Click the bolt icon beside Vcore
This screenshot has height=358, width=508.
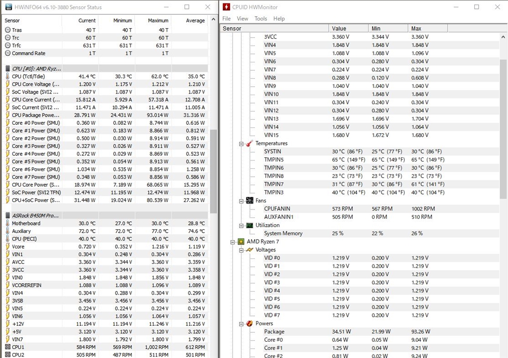[8, 247]
